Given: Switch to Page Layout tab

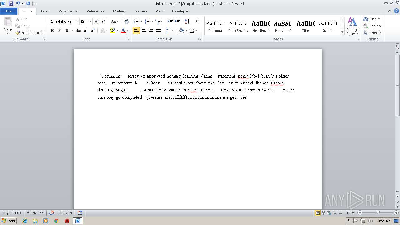Looking at the screenshot, I should click(x=68, y=11).
